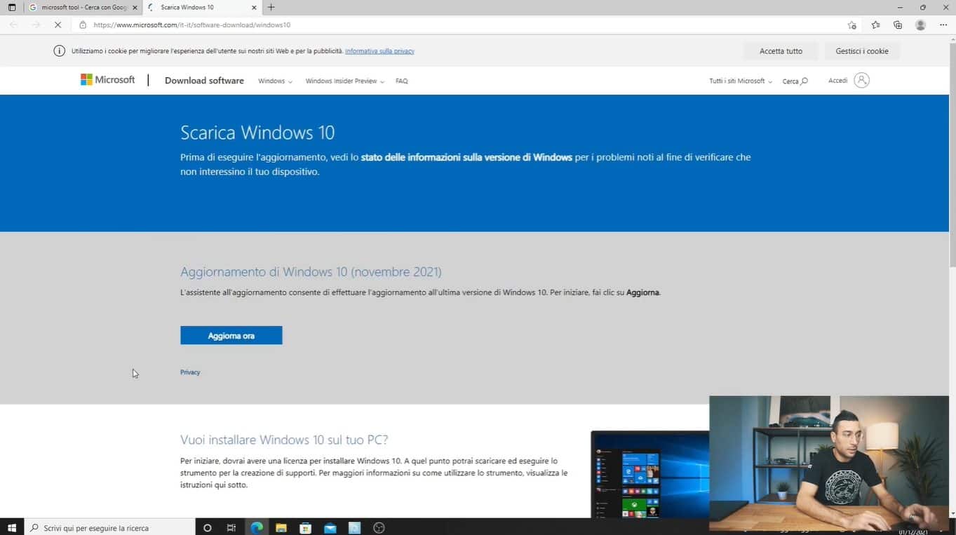
Task: Click the Accetta tutto button
Action: pyautogui.click(x=781, y=51)
